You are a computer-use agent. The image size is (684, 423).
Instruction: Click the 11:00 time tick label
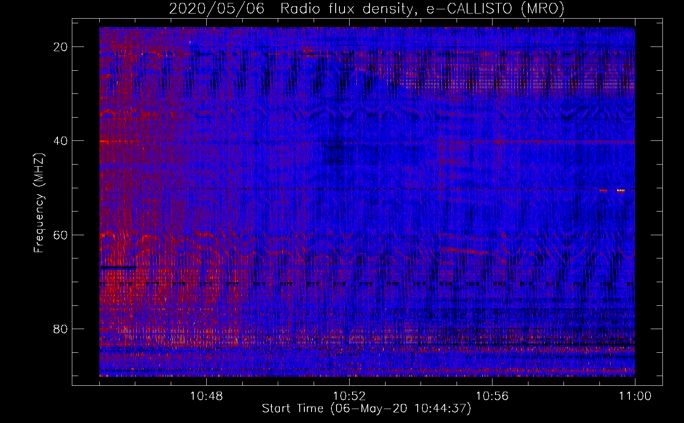(x=635, y=396)
